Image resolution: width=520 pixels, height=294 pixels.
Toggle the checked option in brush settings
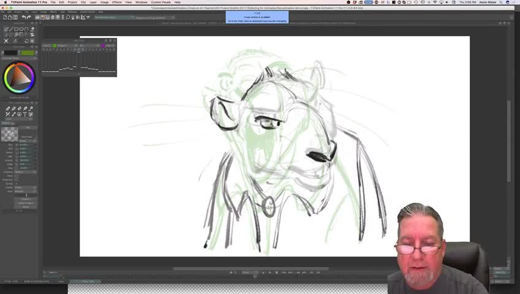[16, 183]
